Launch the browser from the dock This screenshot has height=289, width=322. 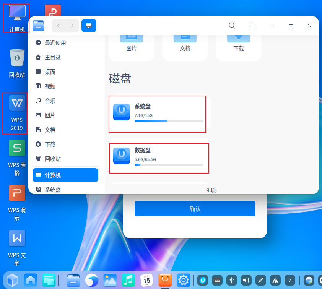91,280
